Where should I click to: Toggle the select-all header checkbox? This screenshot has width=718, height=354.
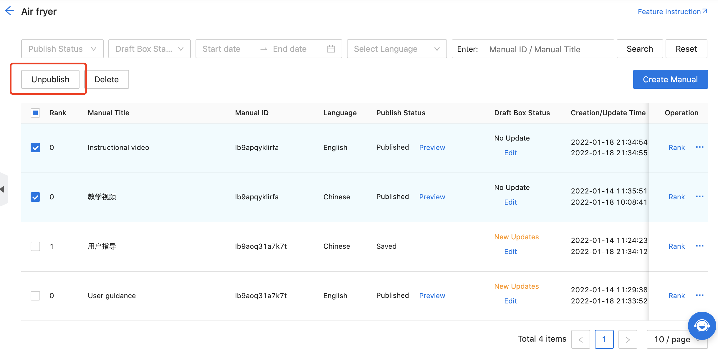point(35,113)
